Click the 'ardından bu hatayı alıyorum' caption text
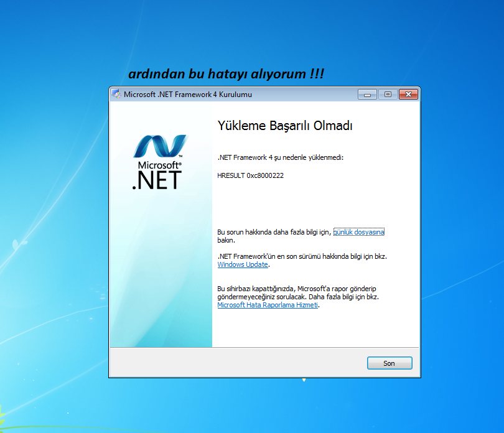 [226, 73]
